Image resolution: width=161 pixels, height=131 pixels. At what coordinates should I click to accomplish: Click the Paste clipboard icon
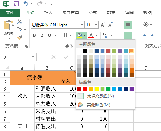pos(9,25)
